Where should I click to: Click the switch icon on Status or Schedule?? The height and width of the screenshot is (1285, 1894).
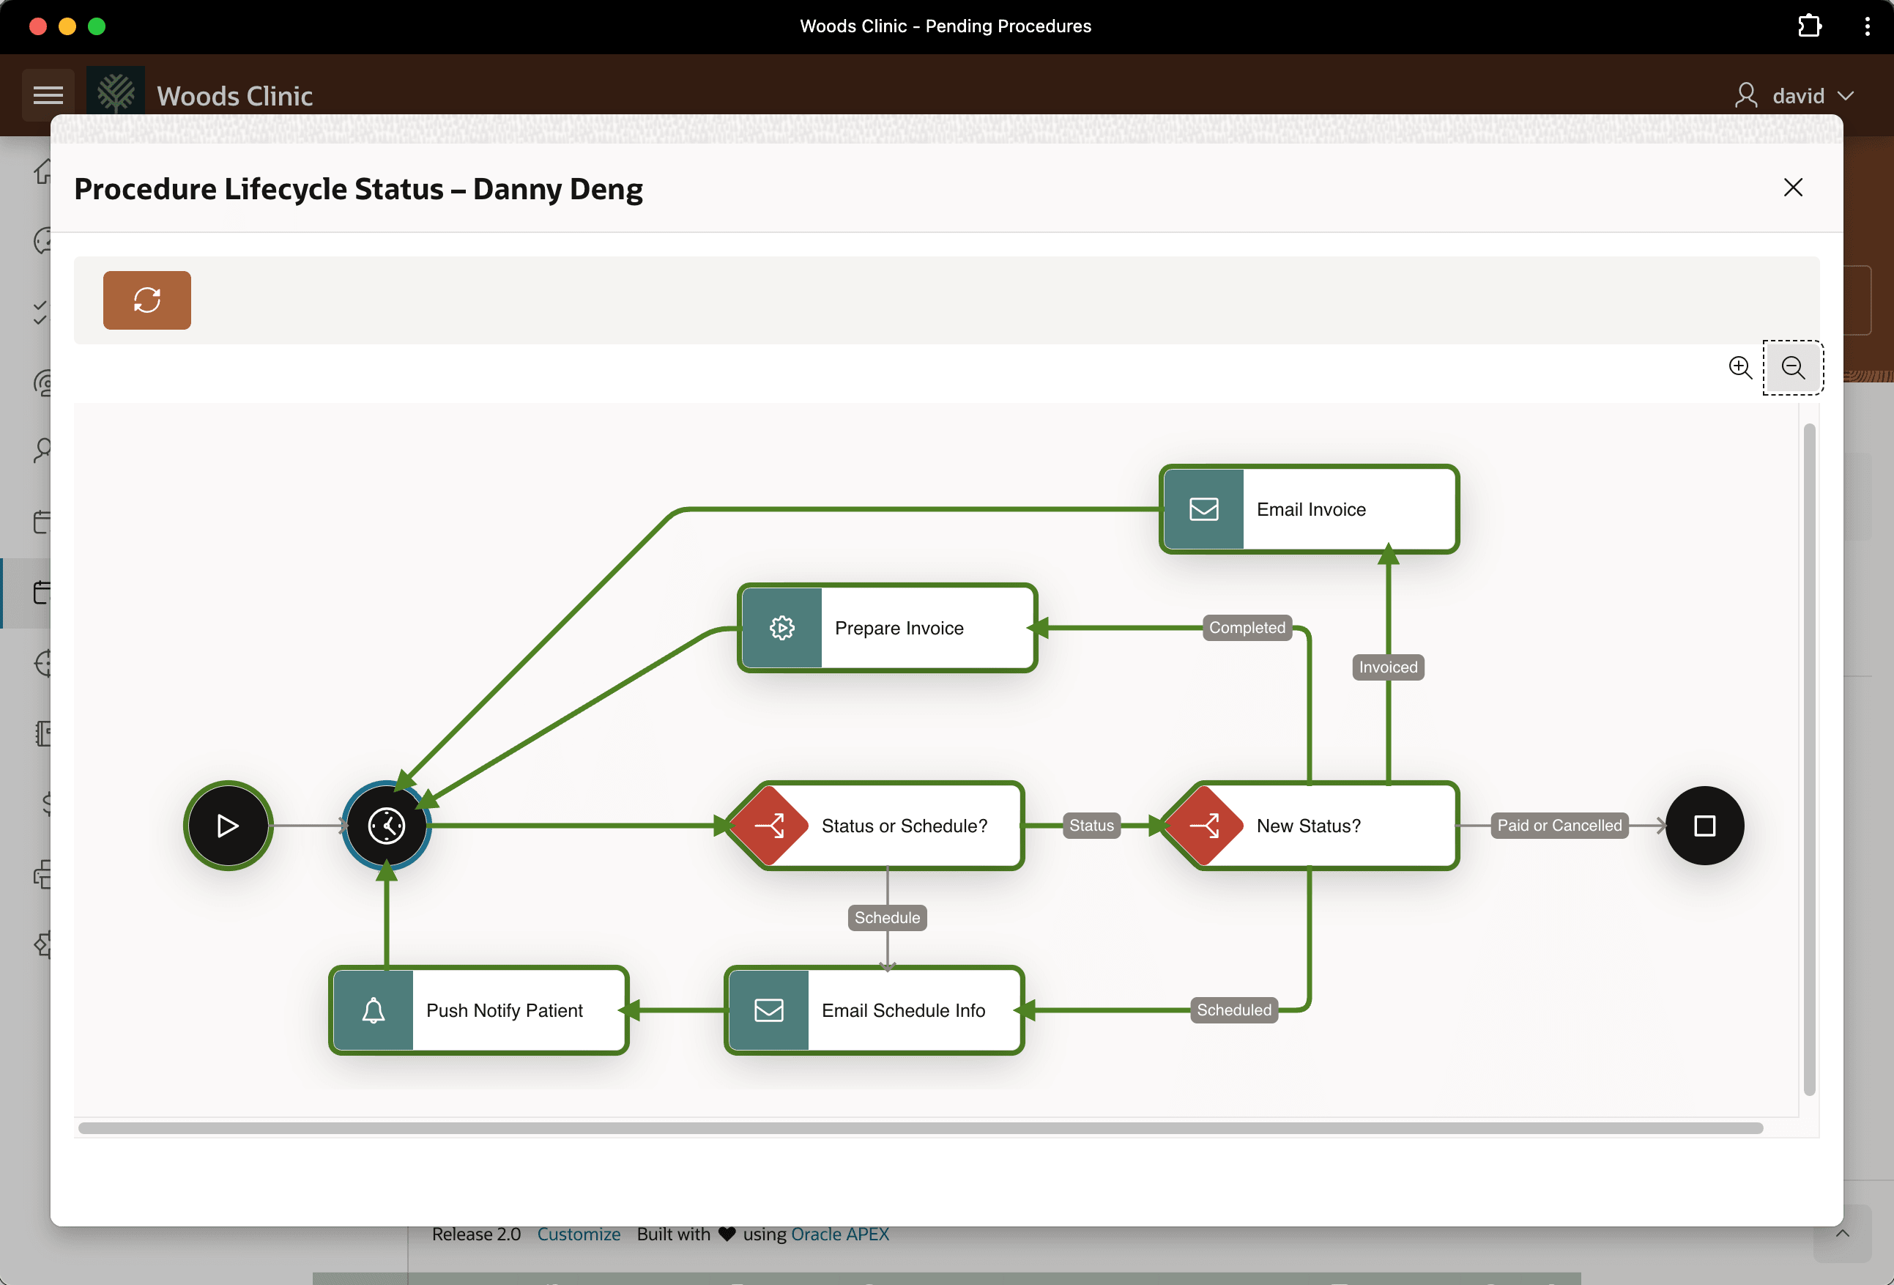coord(769,826)
